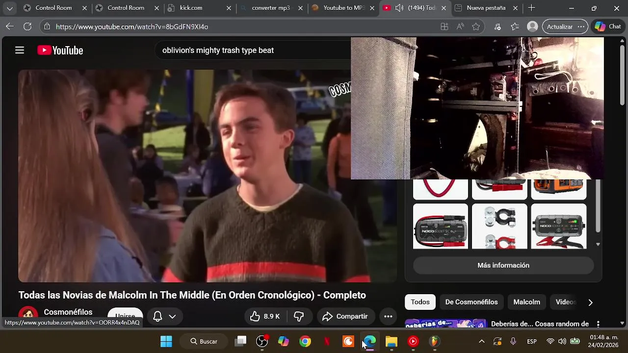Open the Windows Start menu
This screenshot has height=353, width=628.
point(166,341)
